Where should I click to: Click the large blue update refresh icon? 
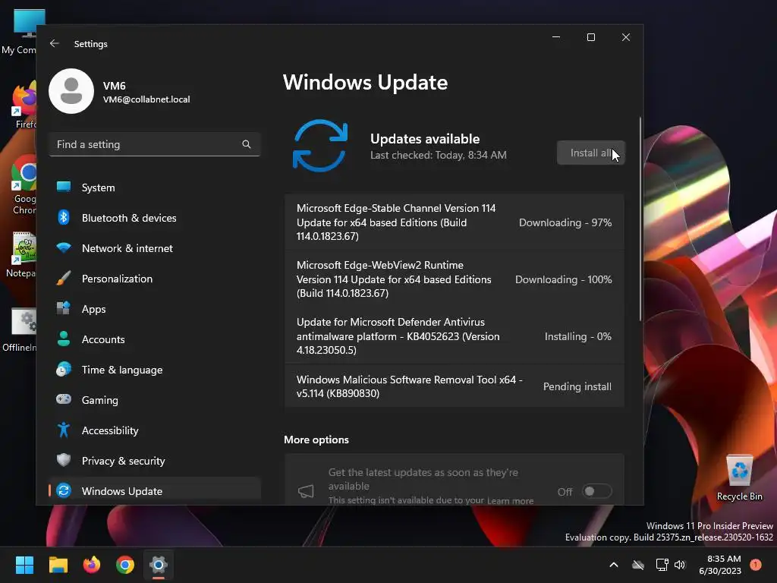(x=320, y=146)
